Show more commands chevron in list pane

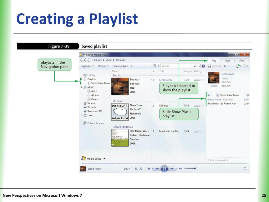tap(225, 66)
